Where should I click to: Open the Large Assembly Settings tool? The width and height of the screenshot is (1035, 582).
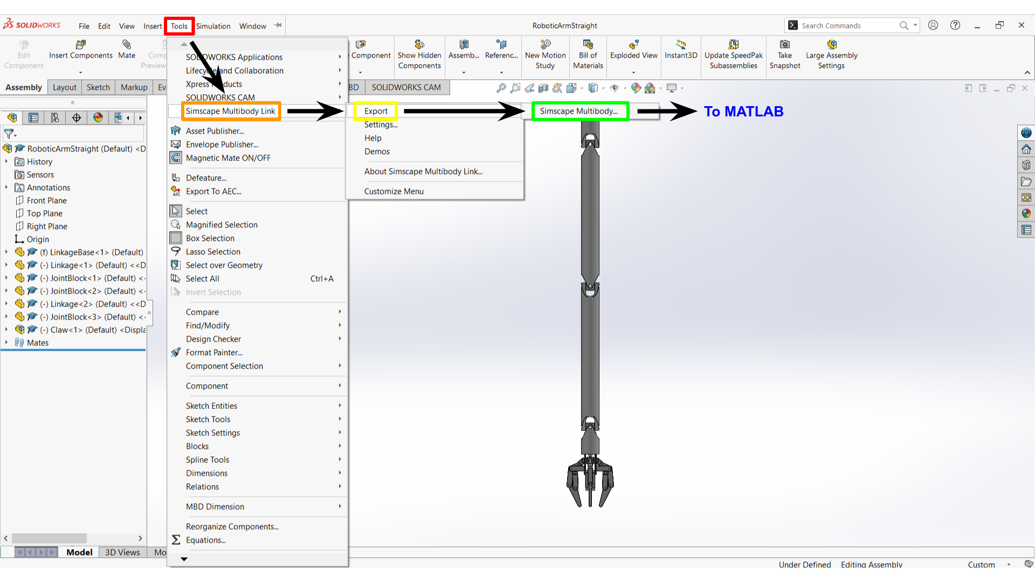point(831,45)
